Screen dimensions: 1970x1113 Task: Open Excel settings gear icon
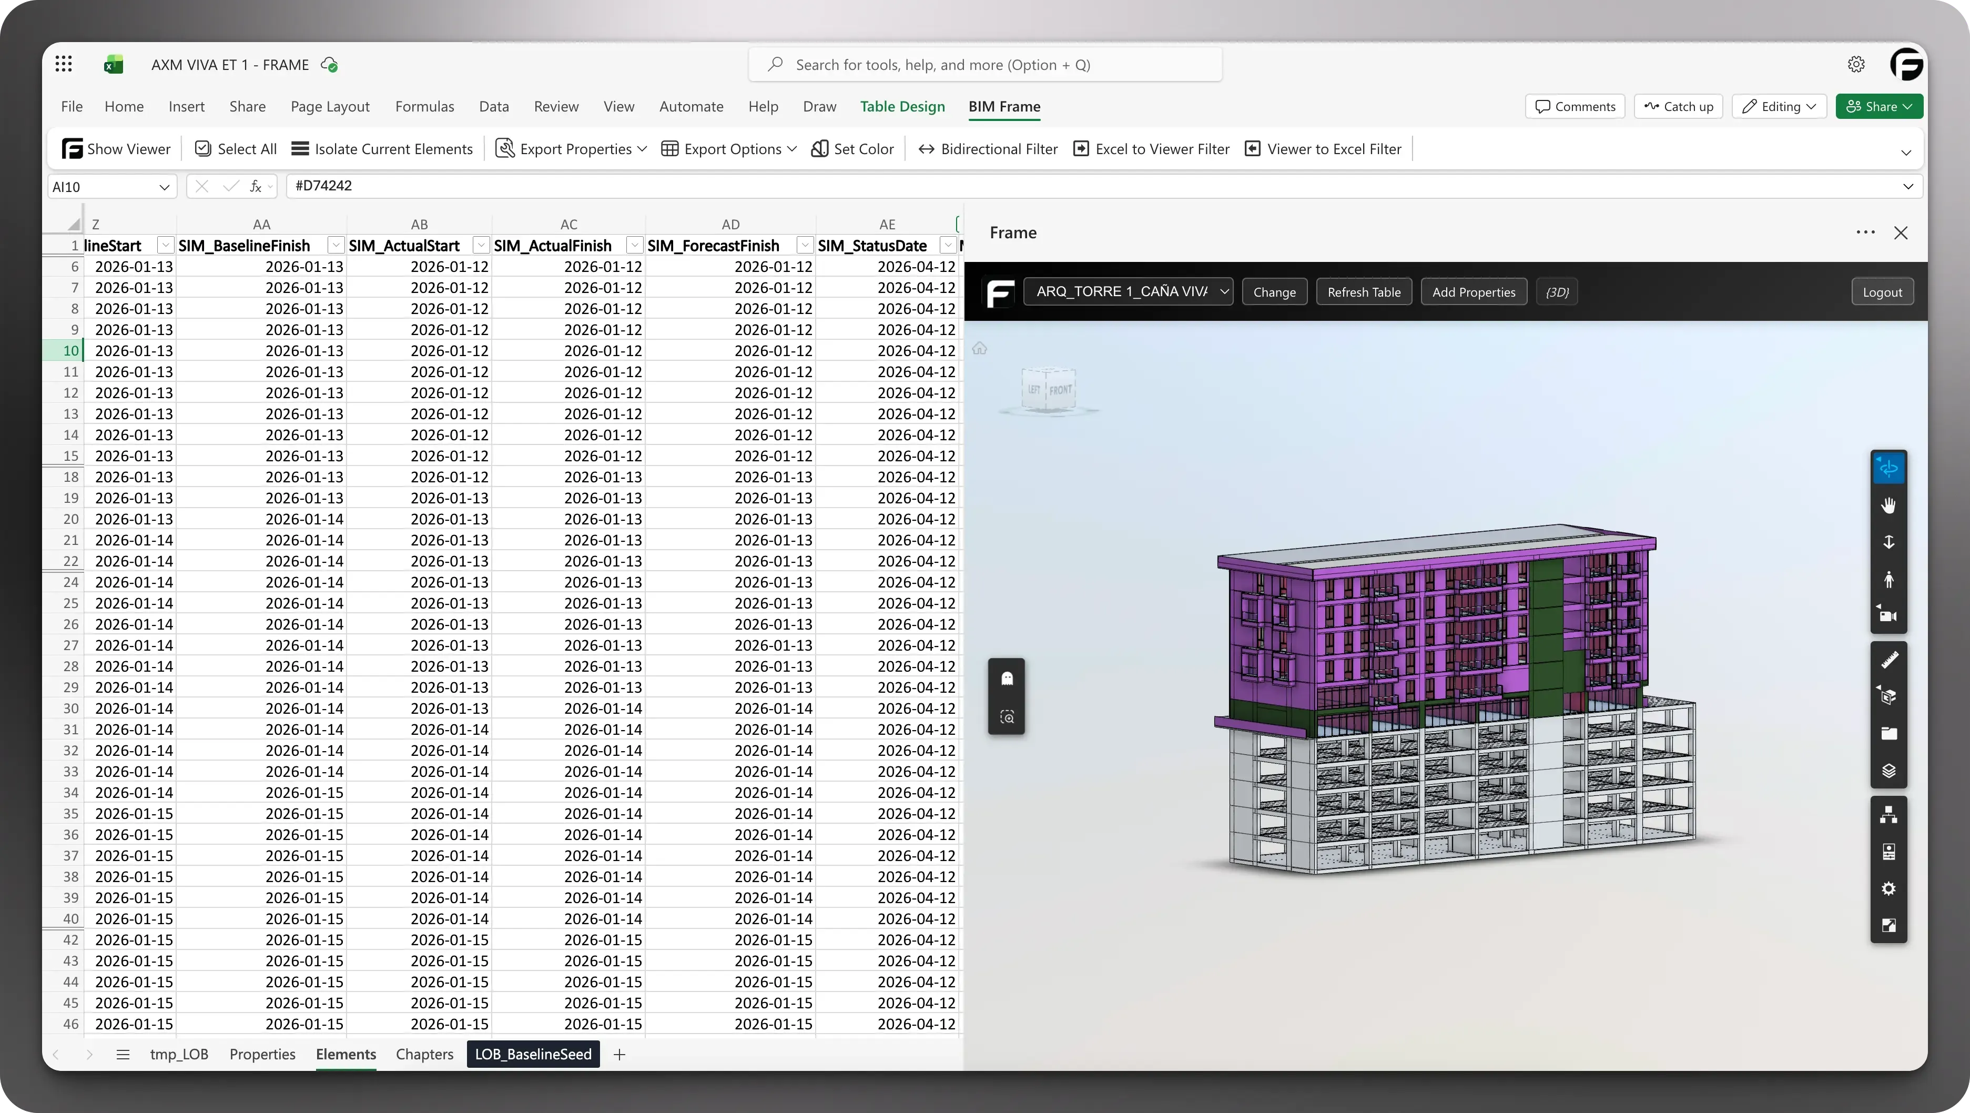point(1856,64)
